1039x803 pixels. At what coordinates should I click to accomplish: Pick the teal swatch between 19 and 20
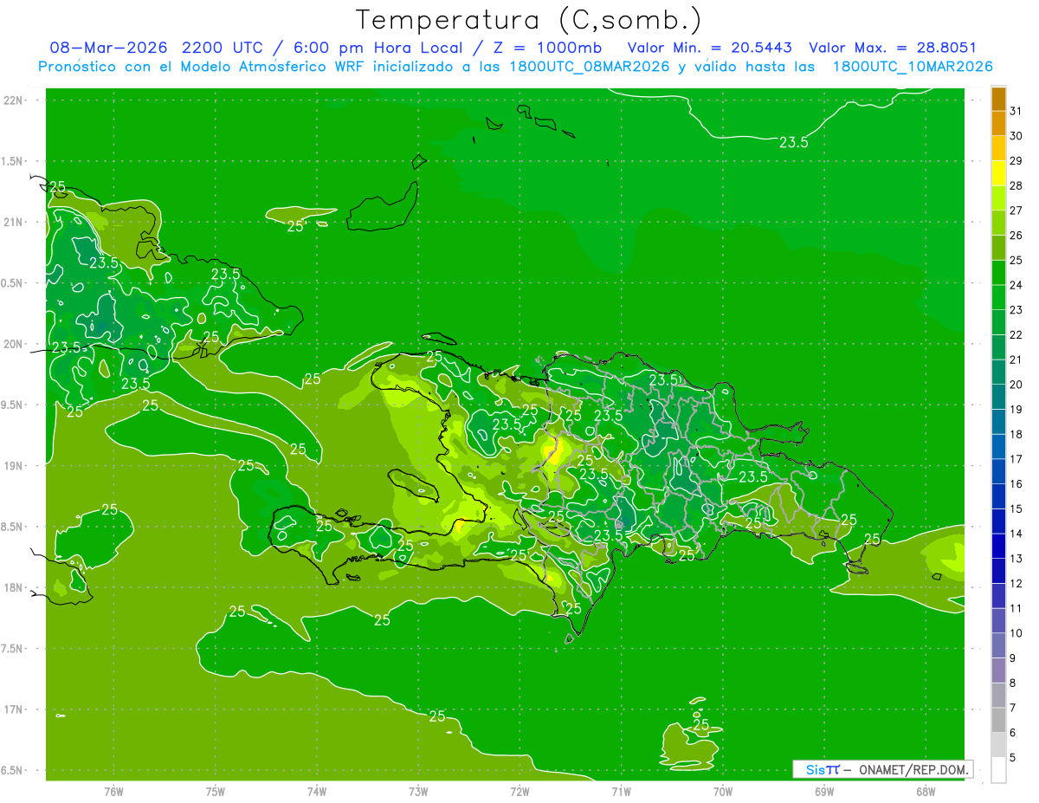pyautogui.click(x=998, y=397)
